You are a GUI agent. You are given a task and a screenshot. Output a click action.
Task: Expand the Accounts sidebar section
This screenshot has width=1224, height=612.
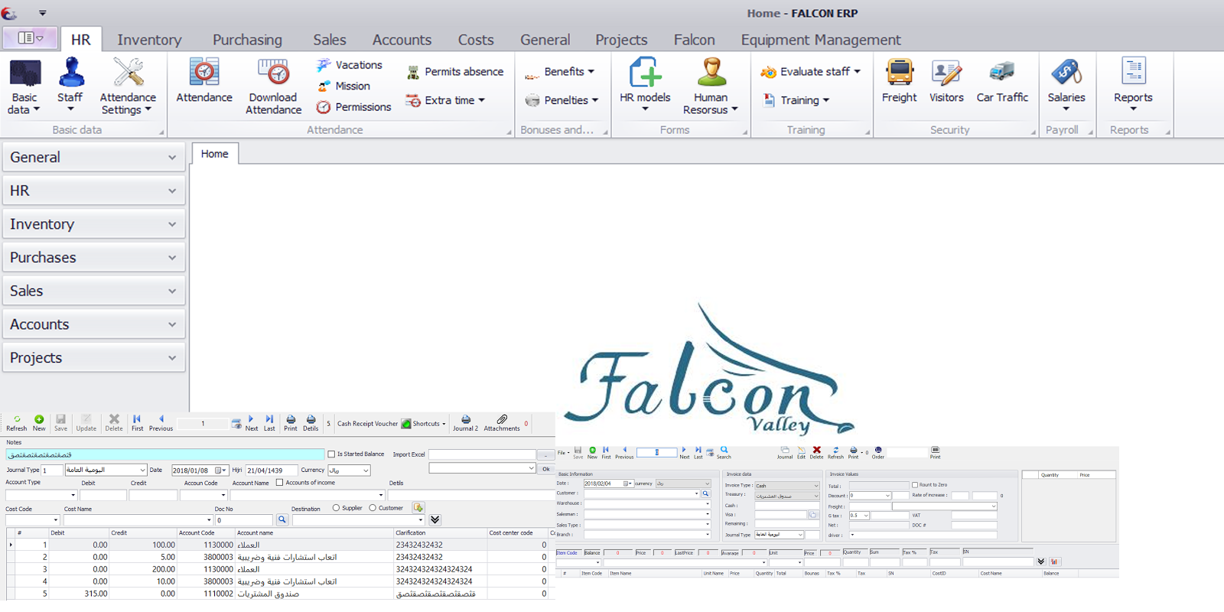[x=94, y=324]
